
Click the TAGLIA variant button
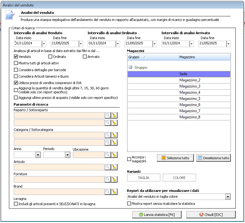(x=144, y=178)
